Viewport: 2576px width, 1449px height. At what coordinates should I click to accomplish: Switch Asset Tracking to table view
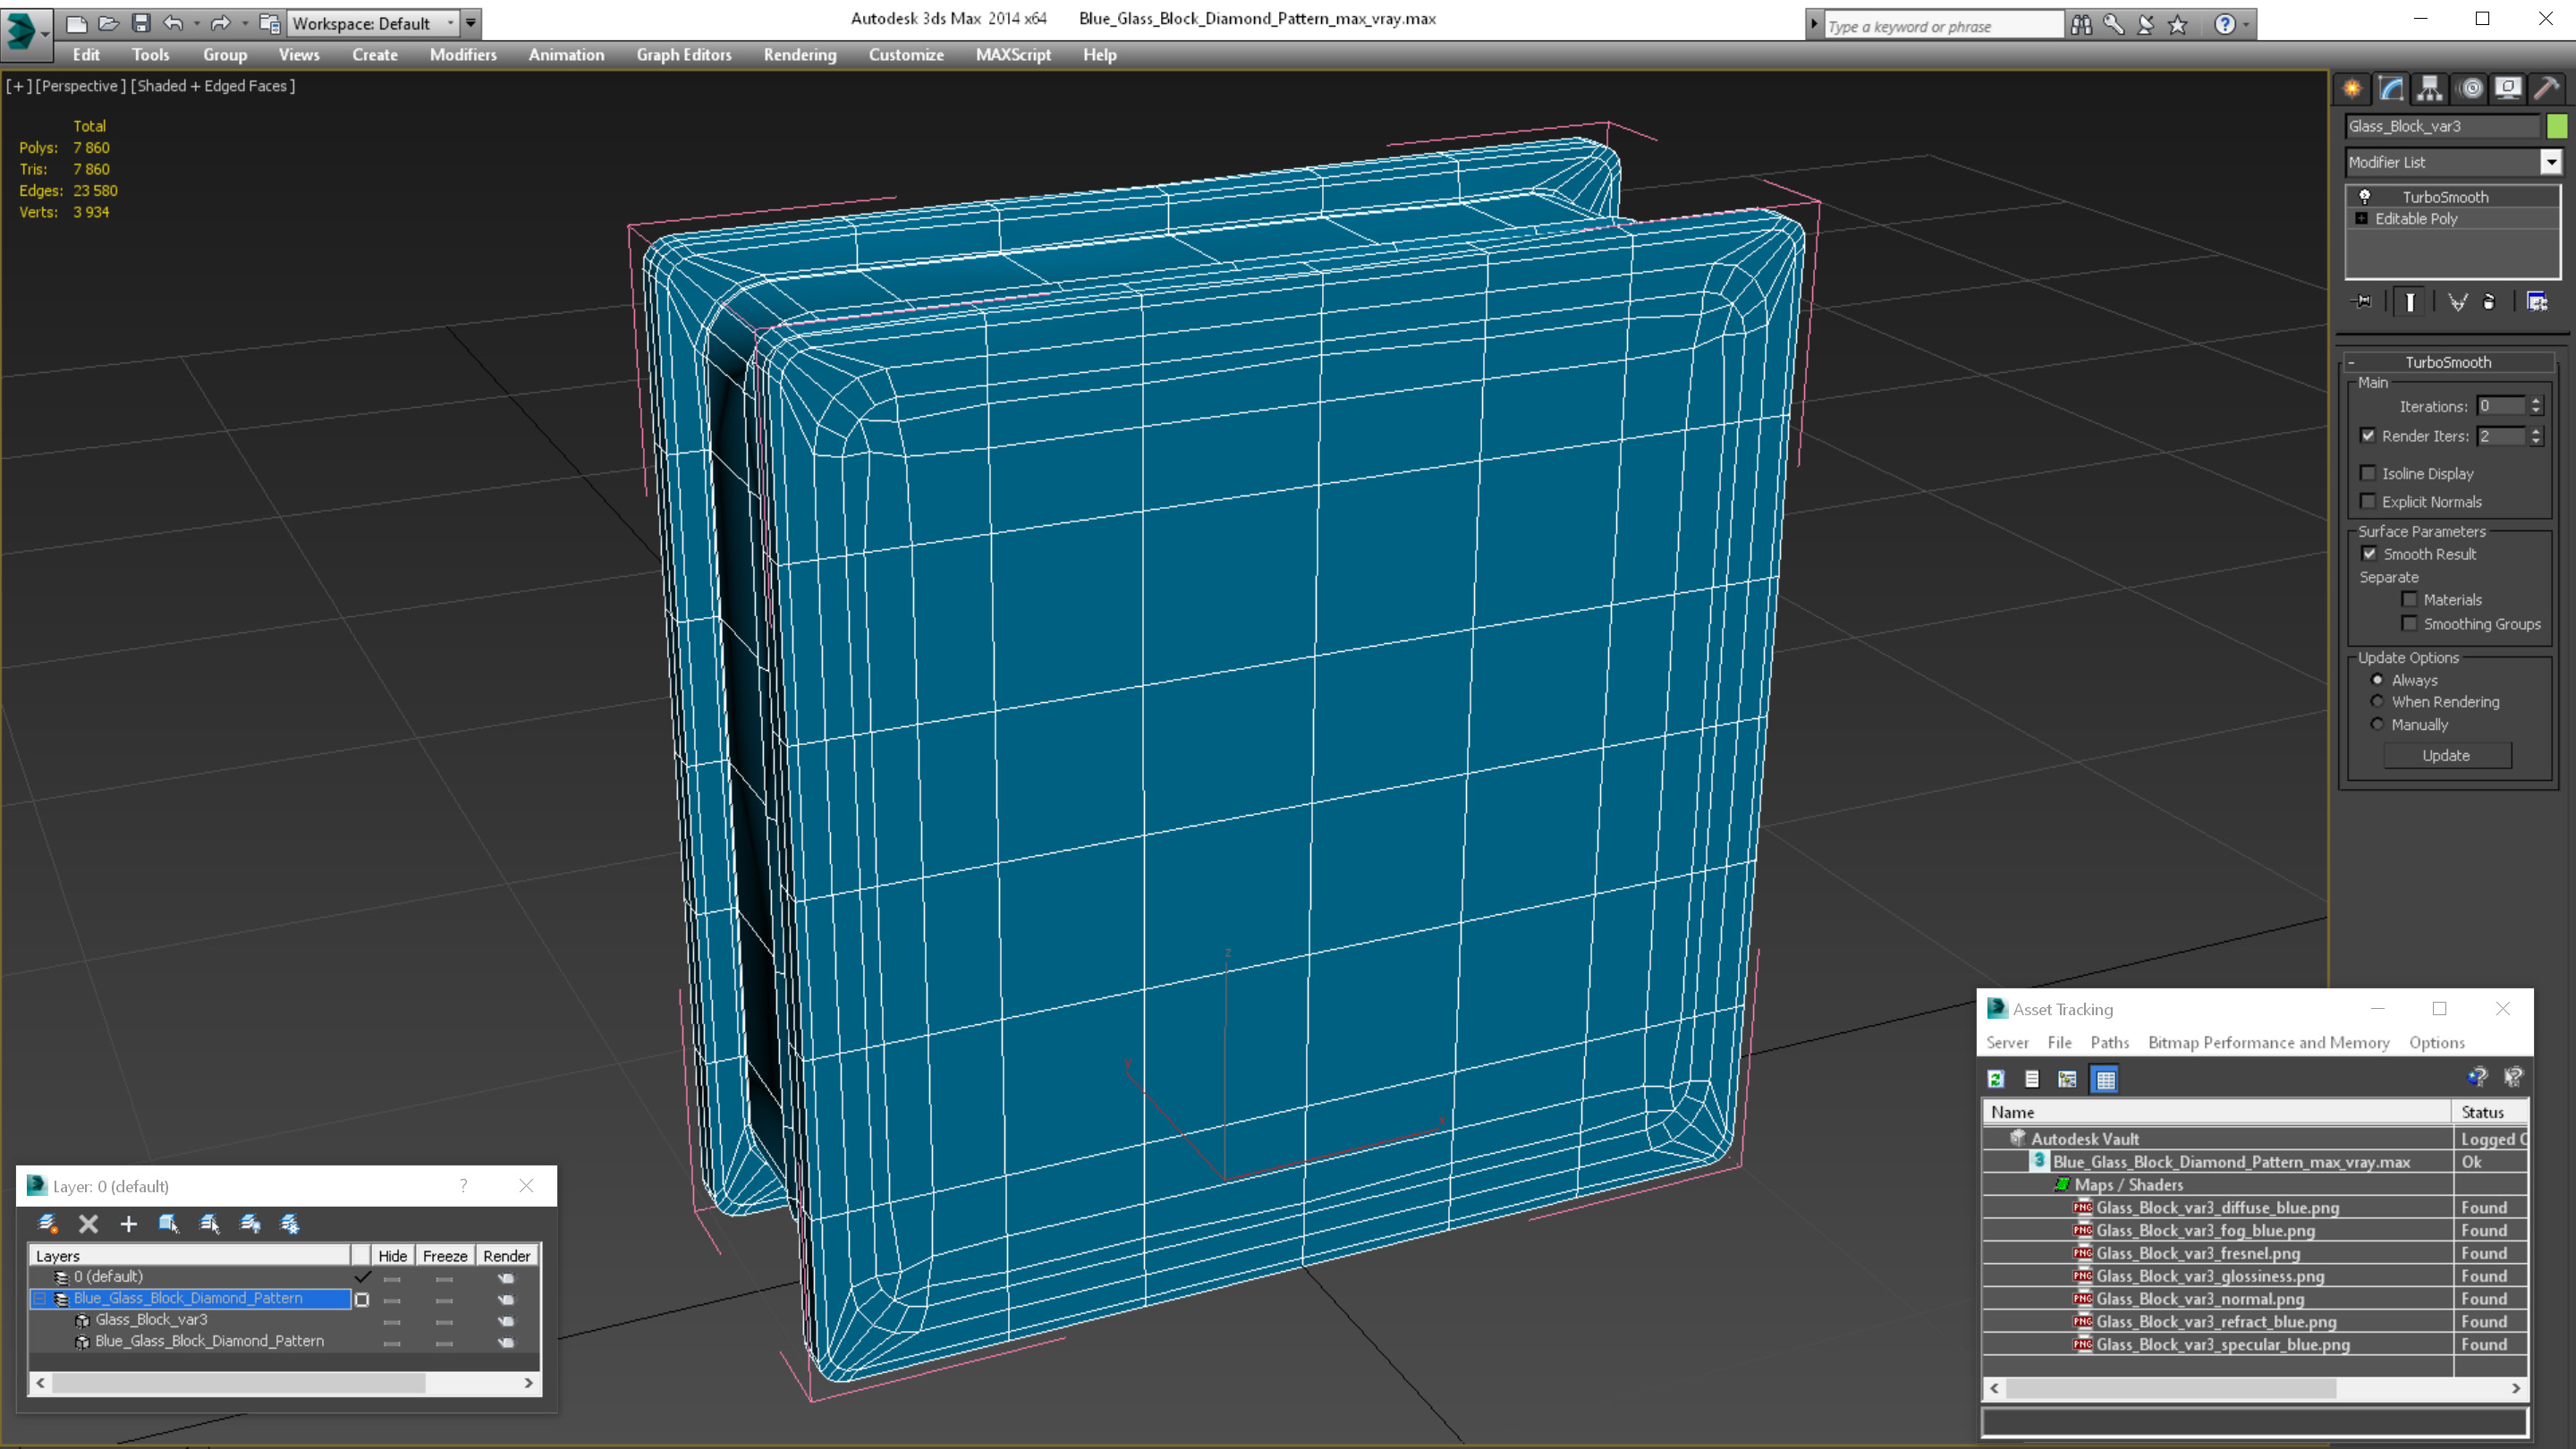pyautogui.click(x=2105, y=1079)
